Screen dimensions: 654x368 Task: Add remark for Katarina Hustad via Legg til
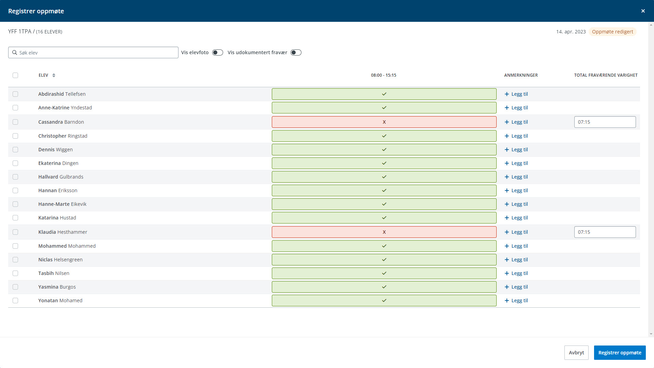click(516, 218)
